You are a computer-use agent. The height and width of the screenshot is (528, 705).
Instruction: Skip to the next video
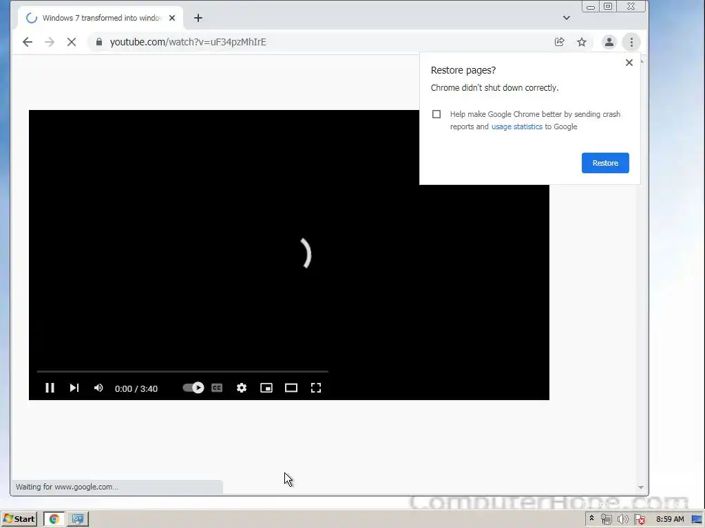pos(74,388)
